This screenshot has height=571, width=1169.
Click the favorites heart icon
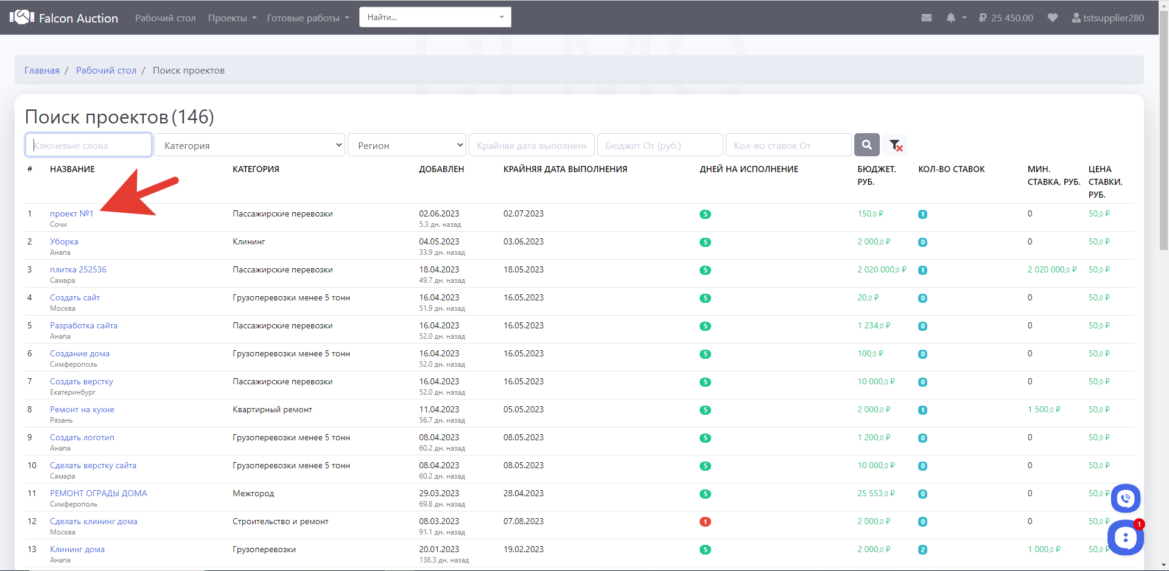point(1052,18)
